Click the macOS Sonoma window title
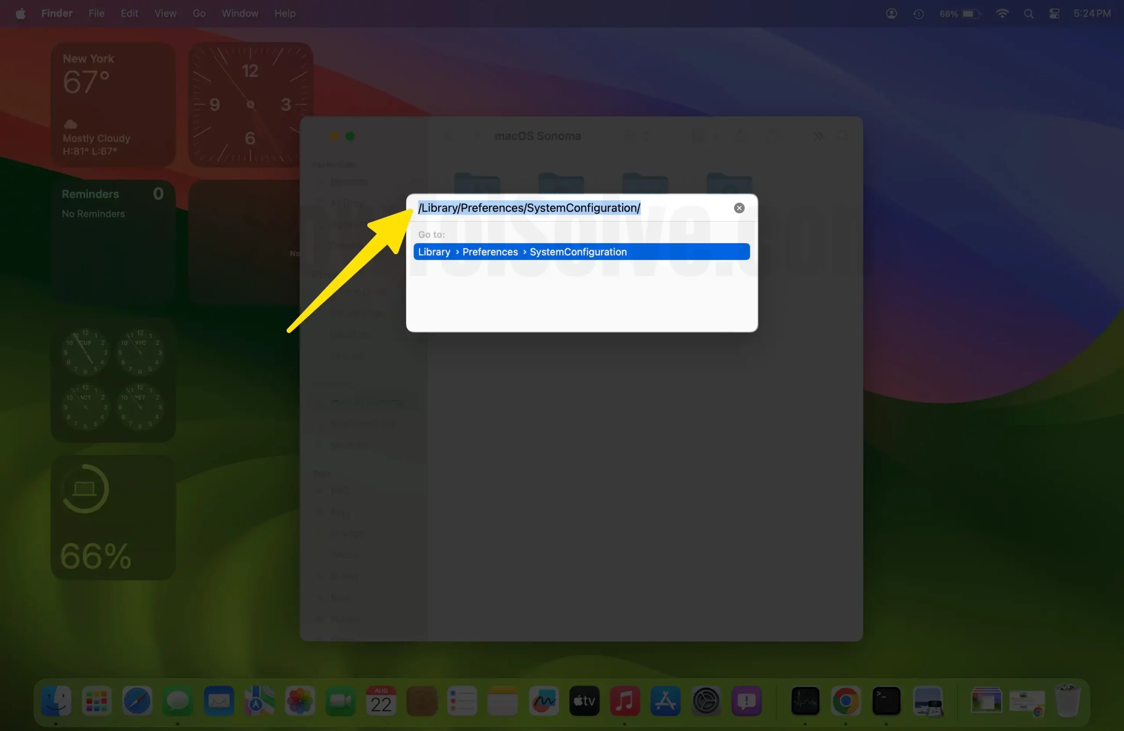Viewport: 1124px width, 731px height. click(x=537, y=136)
